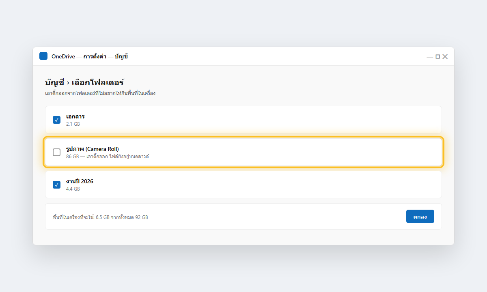487x292 pixels.
Task: Click the เลือกโฟลเดอร์ breadcrumb heading
Action: pyautogui.click(x=98, y=82)
